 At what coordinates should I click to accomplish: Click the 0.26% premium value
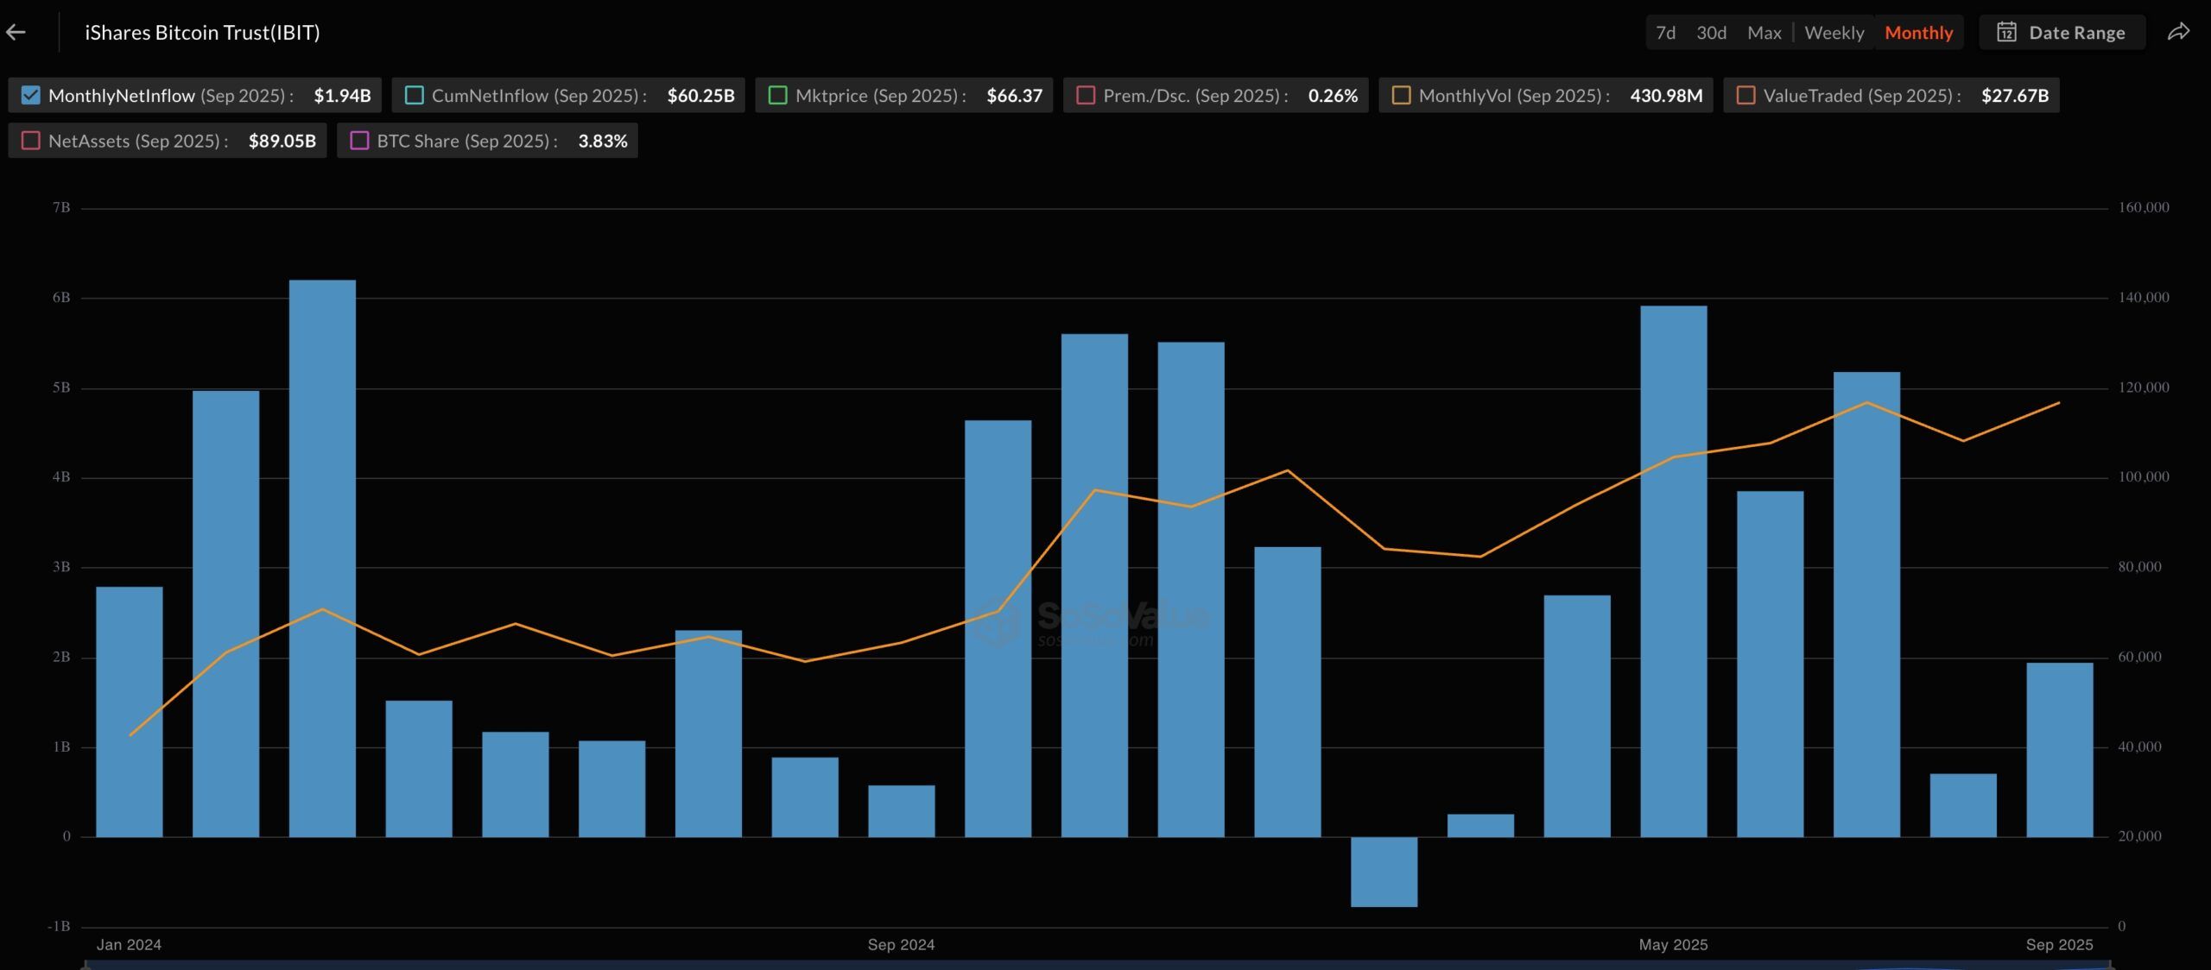1333,95
